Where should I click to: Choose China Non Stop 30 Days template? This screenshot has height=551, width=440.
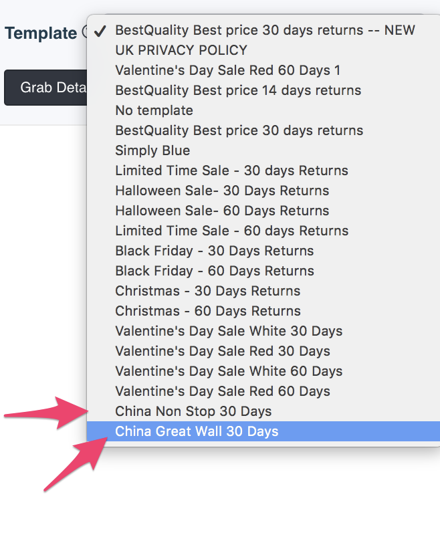click(263, 411)
